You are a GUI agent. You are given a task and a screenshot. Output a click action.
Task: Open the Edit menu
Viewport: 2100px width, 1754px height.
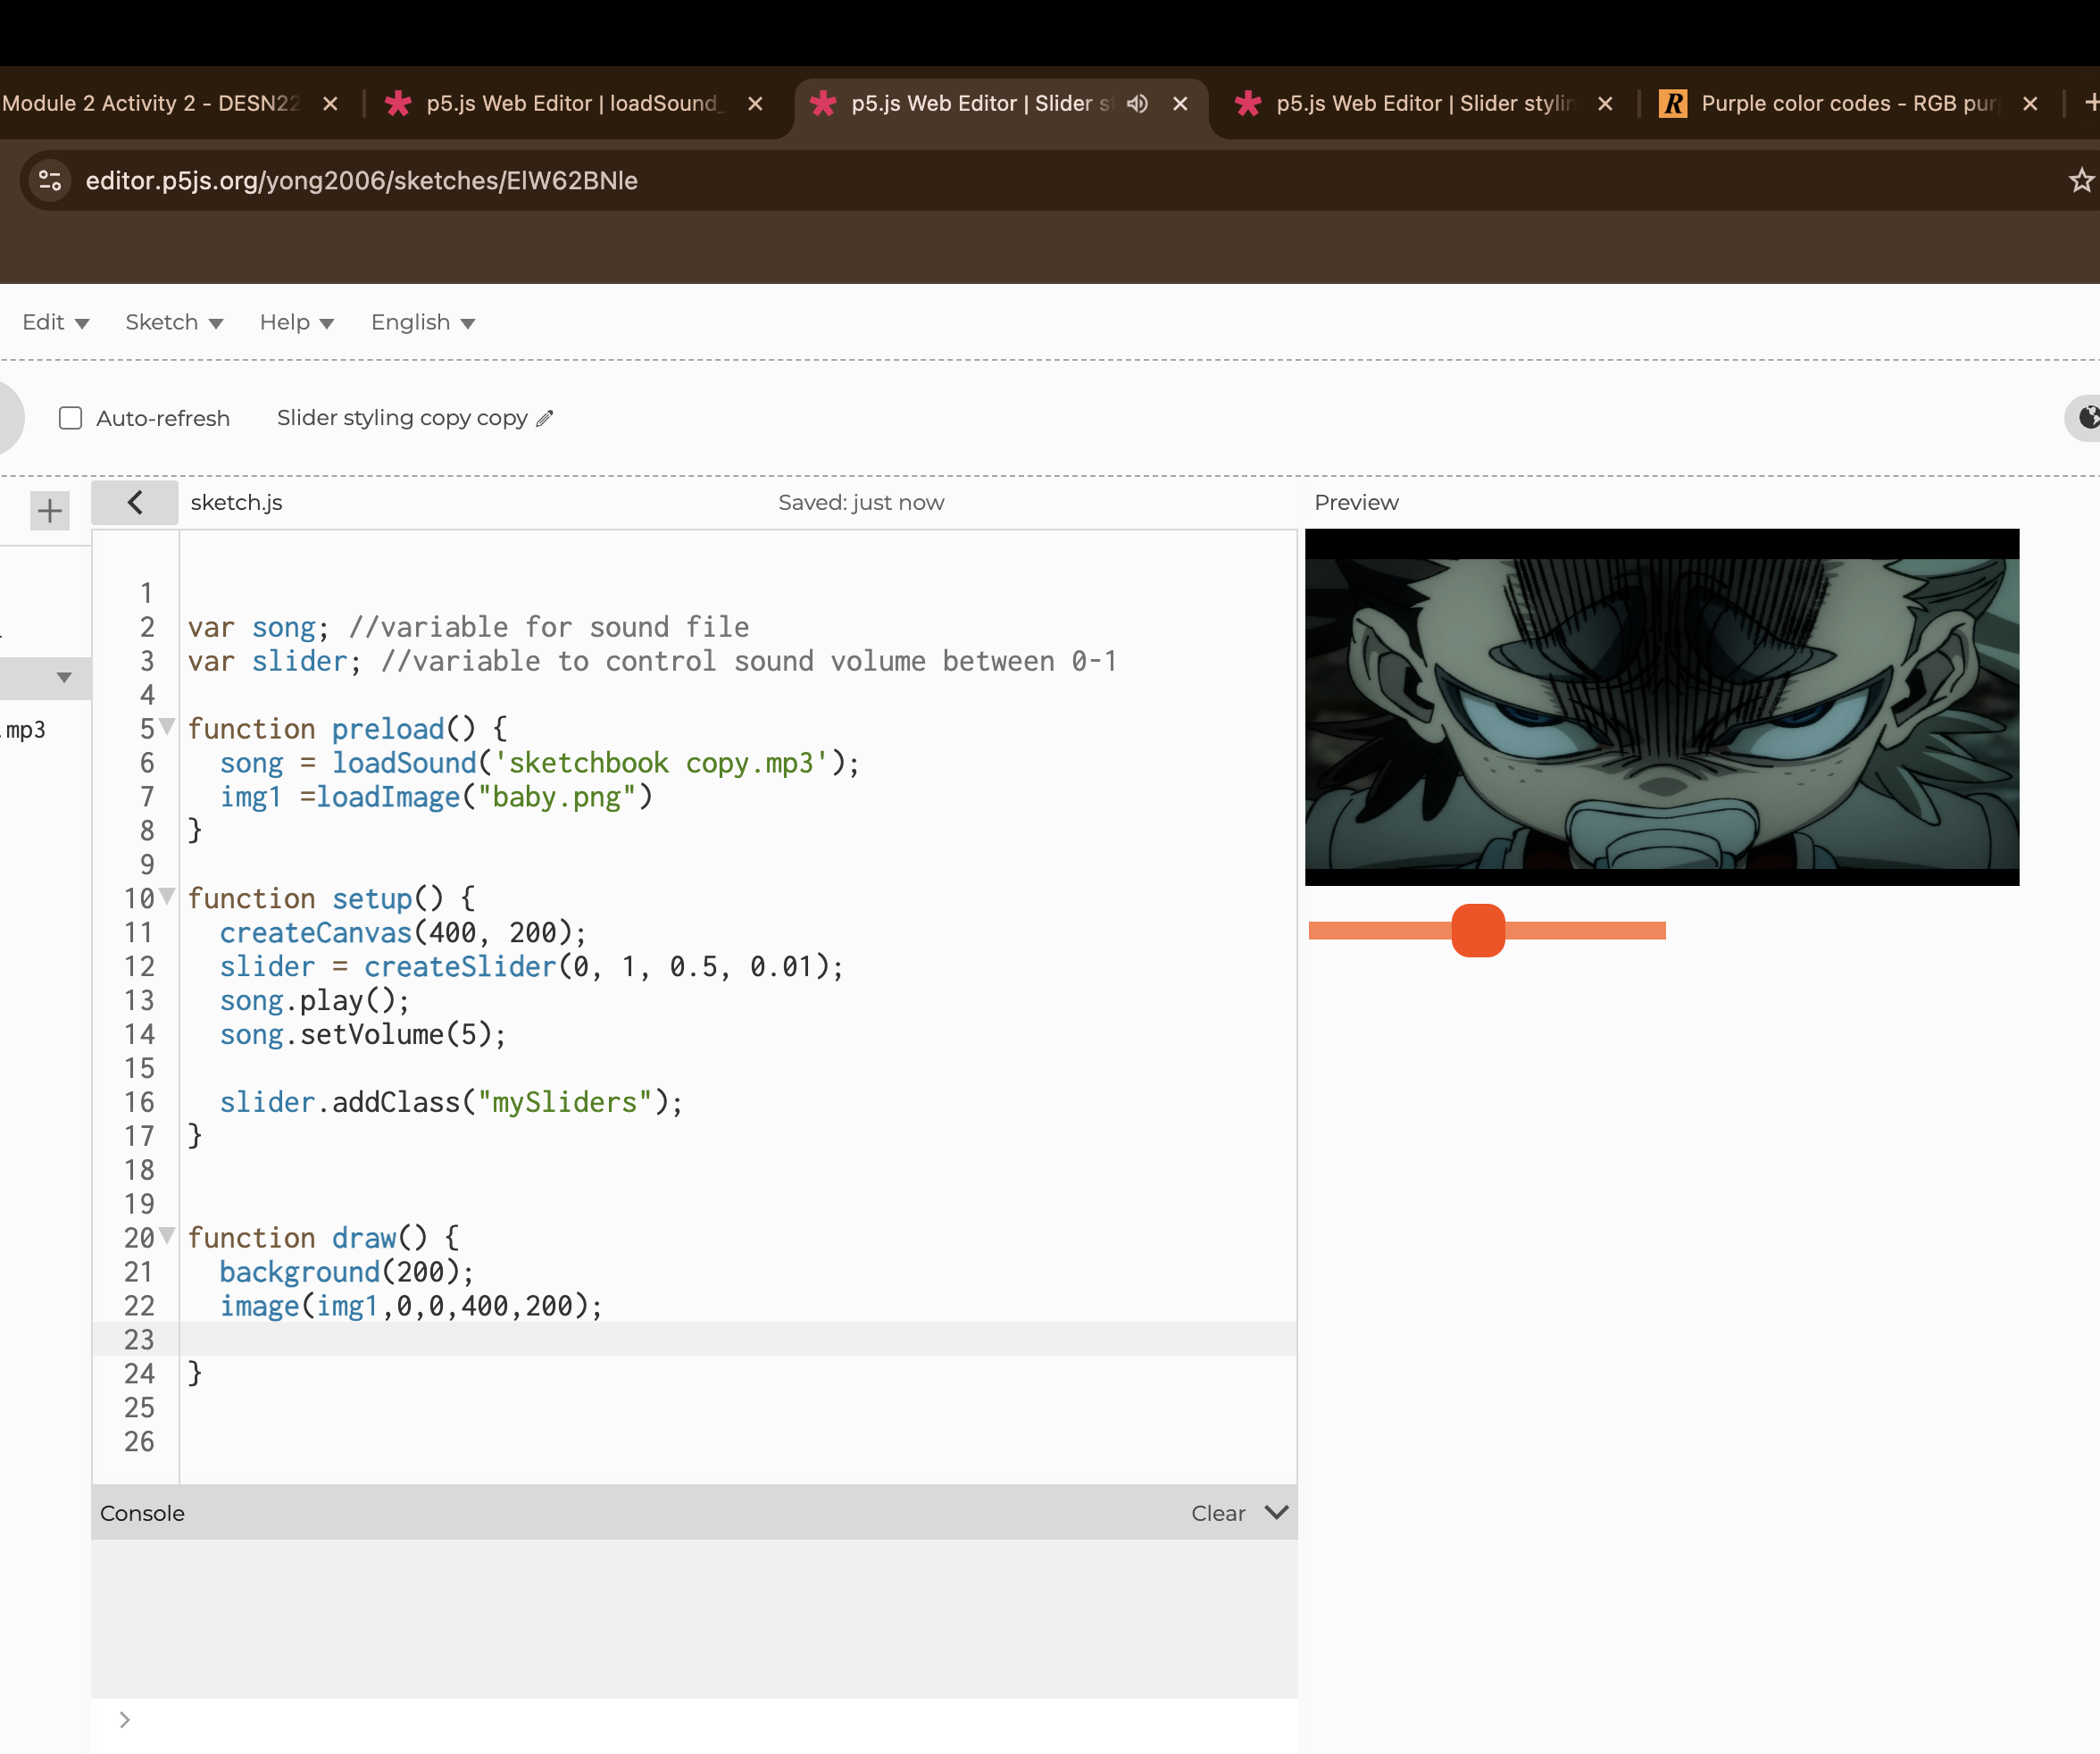56,322
